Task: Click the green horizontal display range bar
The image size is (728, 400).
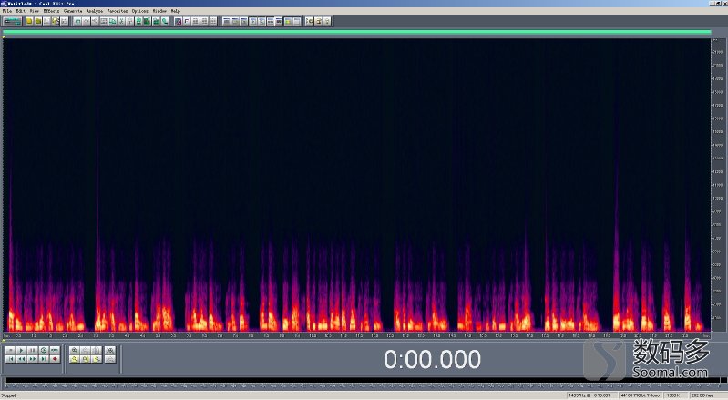Action: pos(356,32)
